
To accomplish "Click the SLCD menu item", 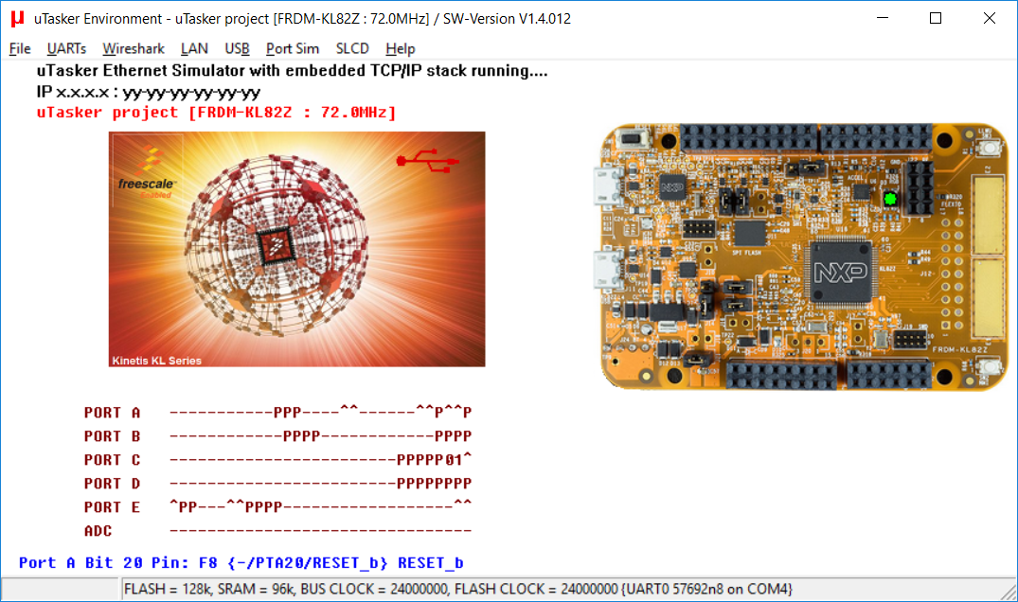I will tap(352, 48).
